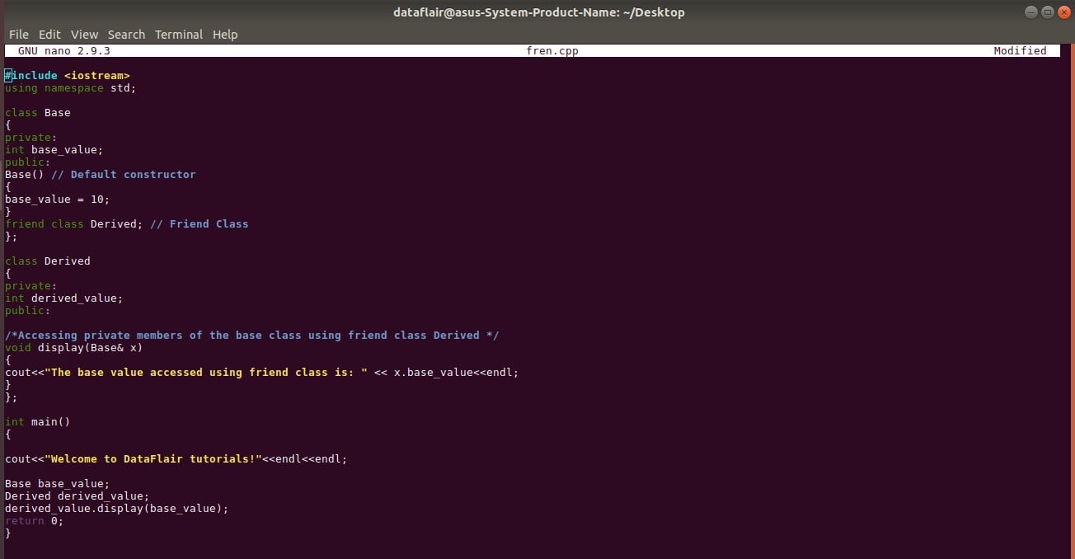Click the 'using namespace std;' line
This screenshot has height=559, width=1075.
68,87
